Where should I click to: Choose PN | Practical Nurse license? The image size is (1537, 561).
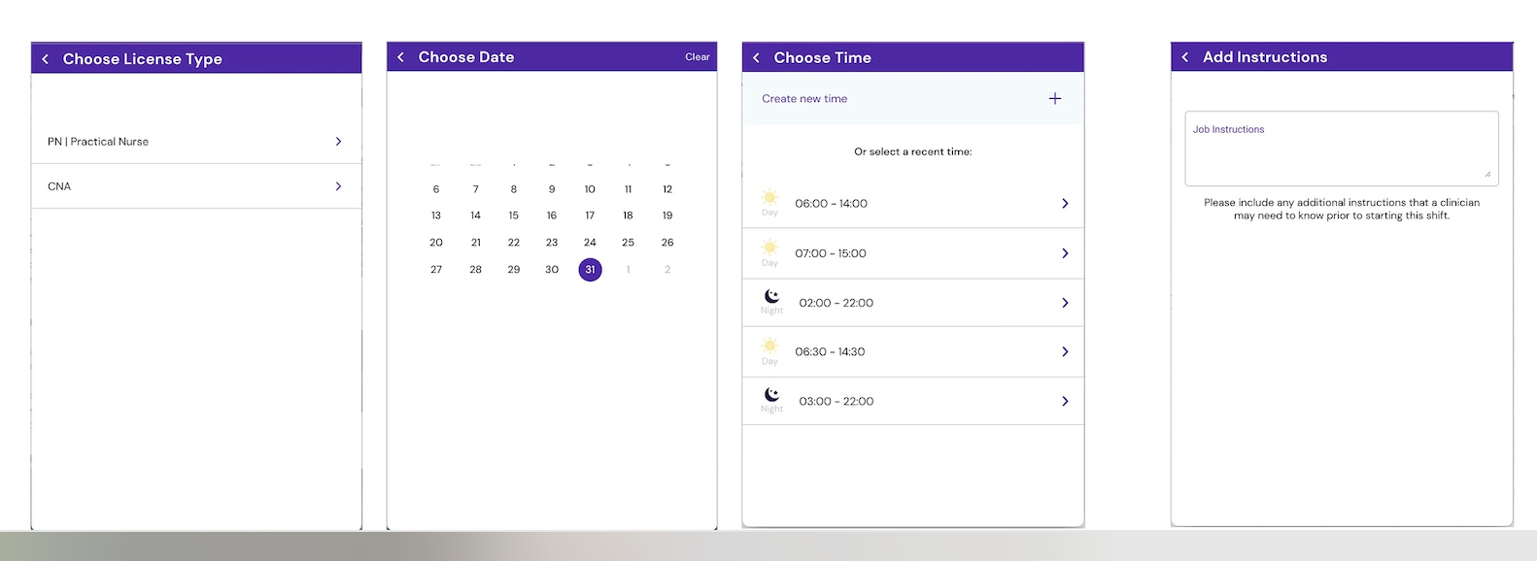coord(196,142)
